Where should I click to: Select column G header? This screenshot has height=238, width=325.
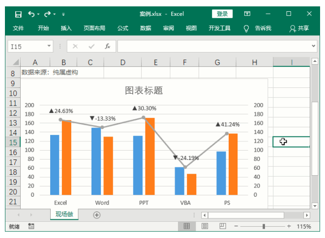click(x=217, y=62)
